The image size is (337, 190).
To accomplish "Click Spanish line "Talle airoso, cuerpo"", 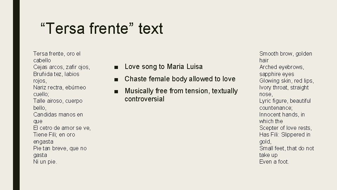I will (58, 101).
